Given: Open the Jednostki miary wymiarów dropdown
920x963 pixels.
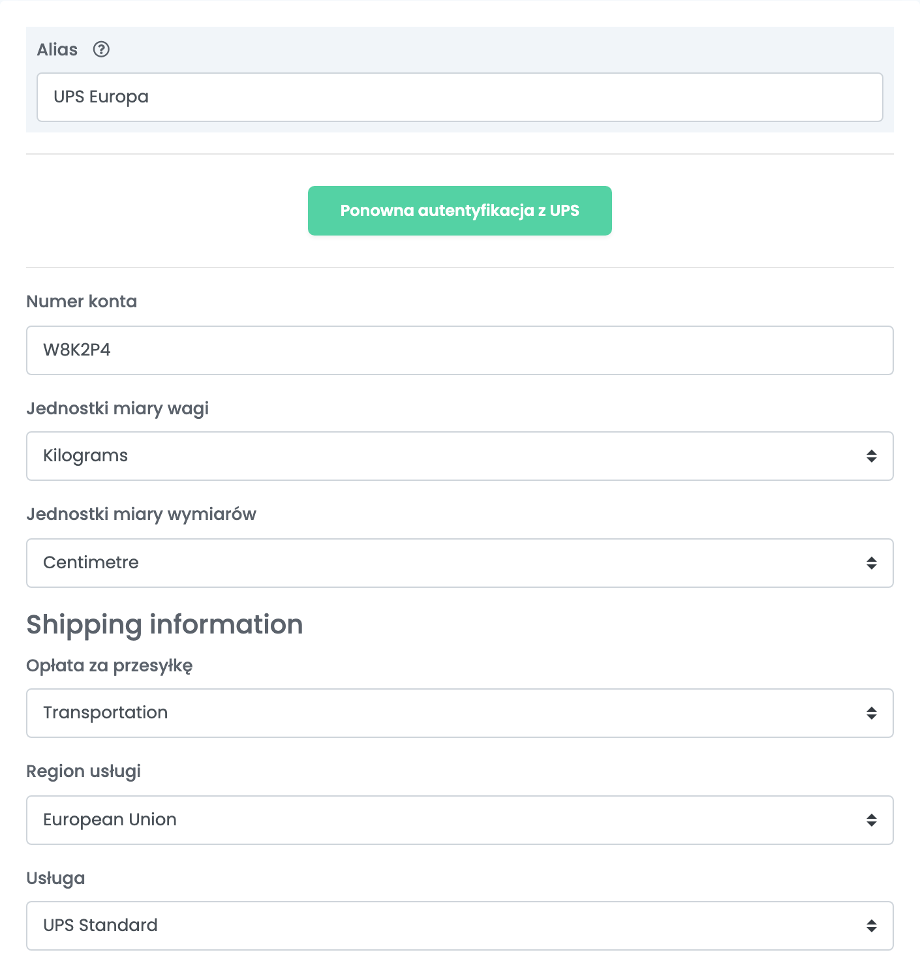Looking at the screenshot, I should click(x=460, y=563).
